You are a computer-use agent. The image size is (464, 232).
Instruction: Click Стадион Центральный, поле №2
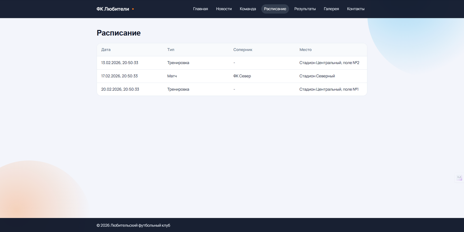(329, 63)
